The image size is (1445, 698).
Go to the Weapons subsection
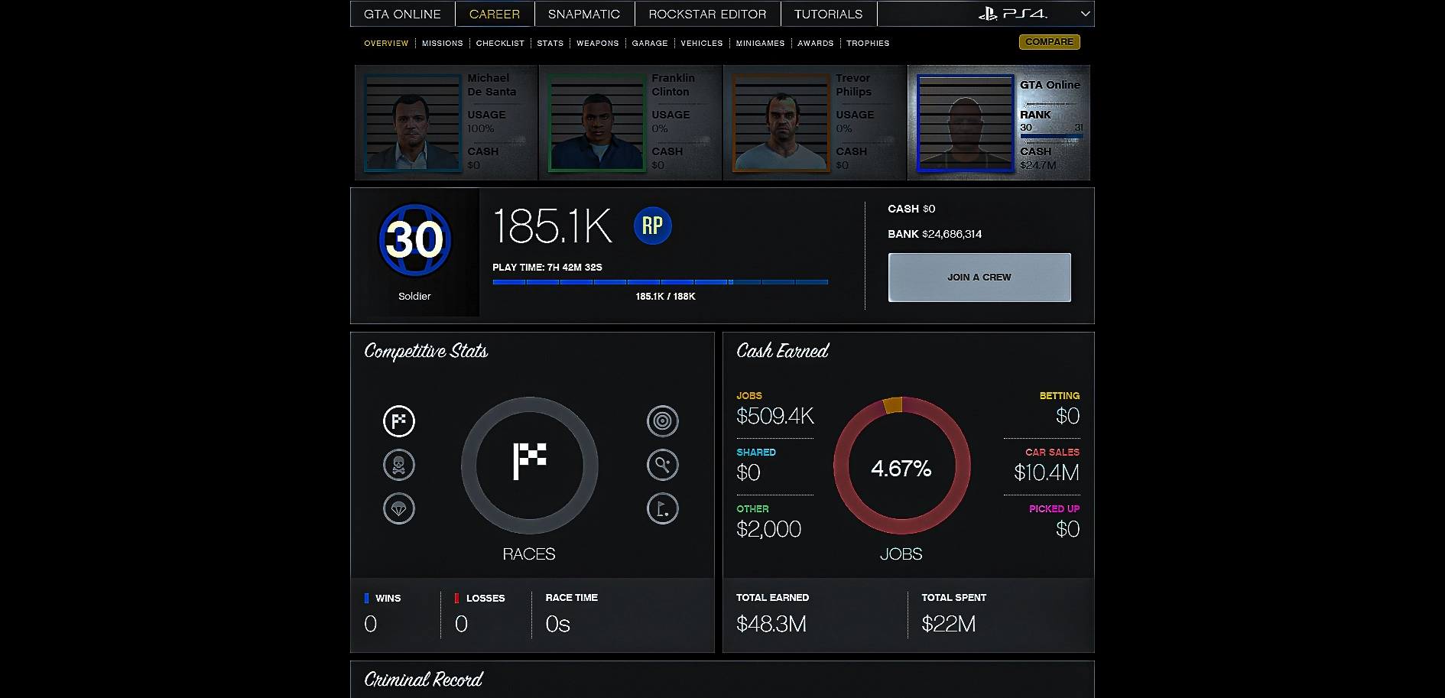point(597,44)
